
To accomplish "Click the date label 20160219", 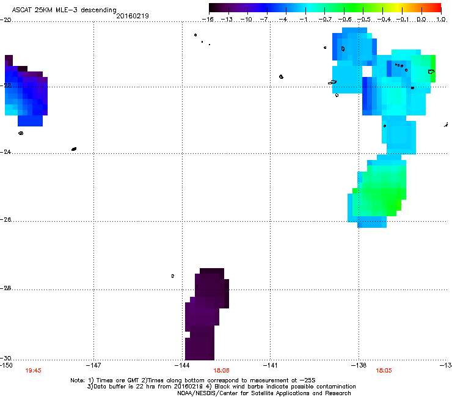I will pos(133,16).
